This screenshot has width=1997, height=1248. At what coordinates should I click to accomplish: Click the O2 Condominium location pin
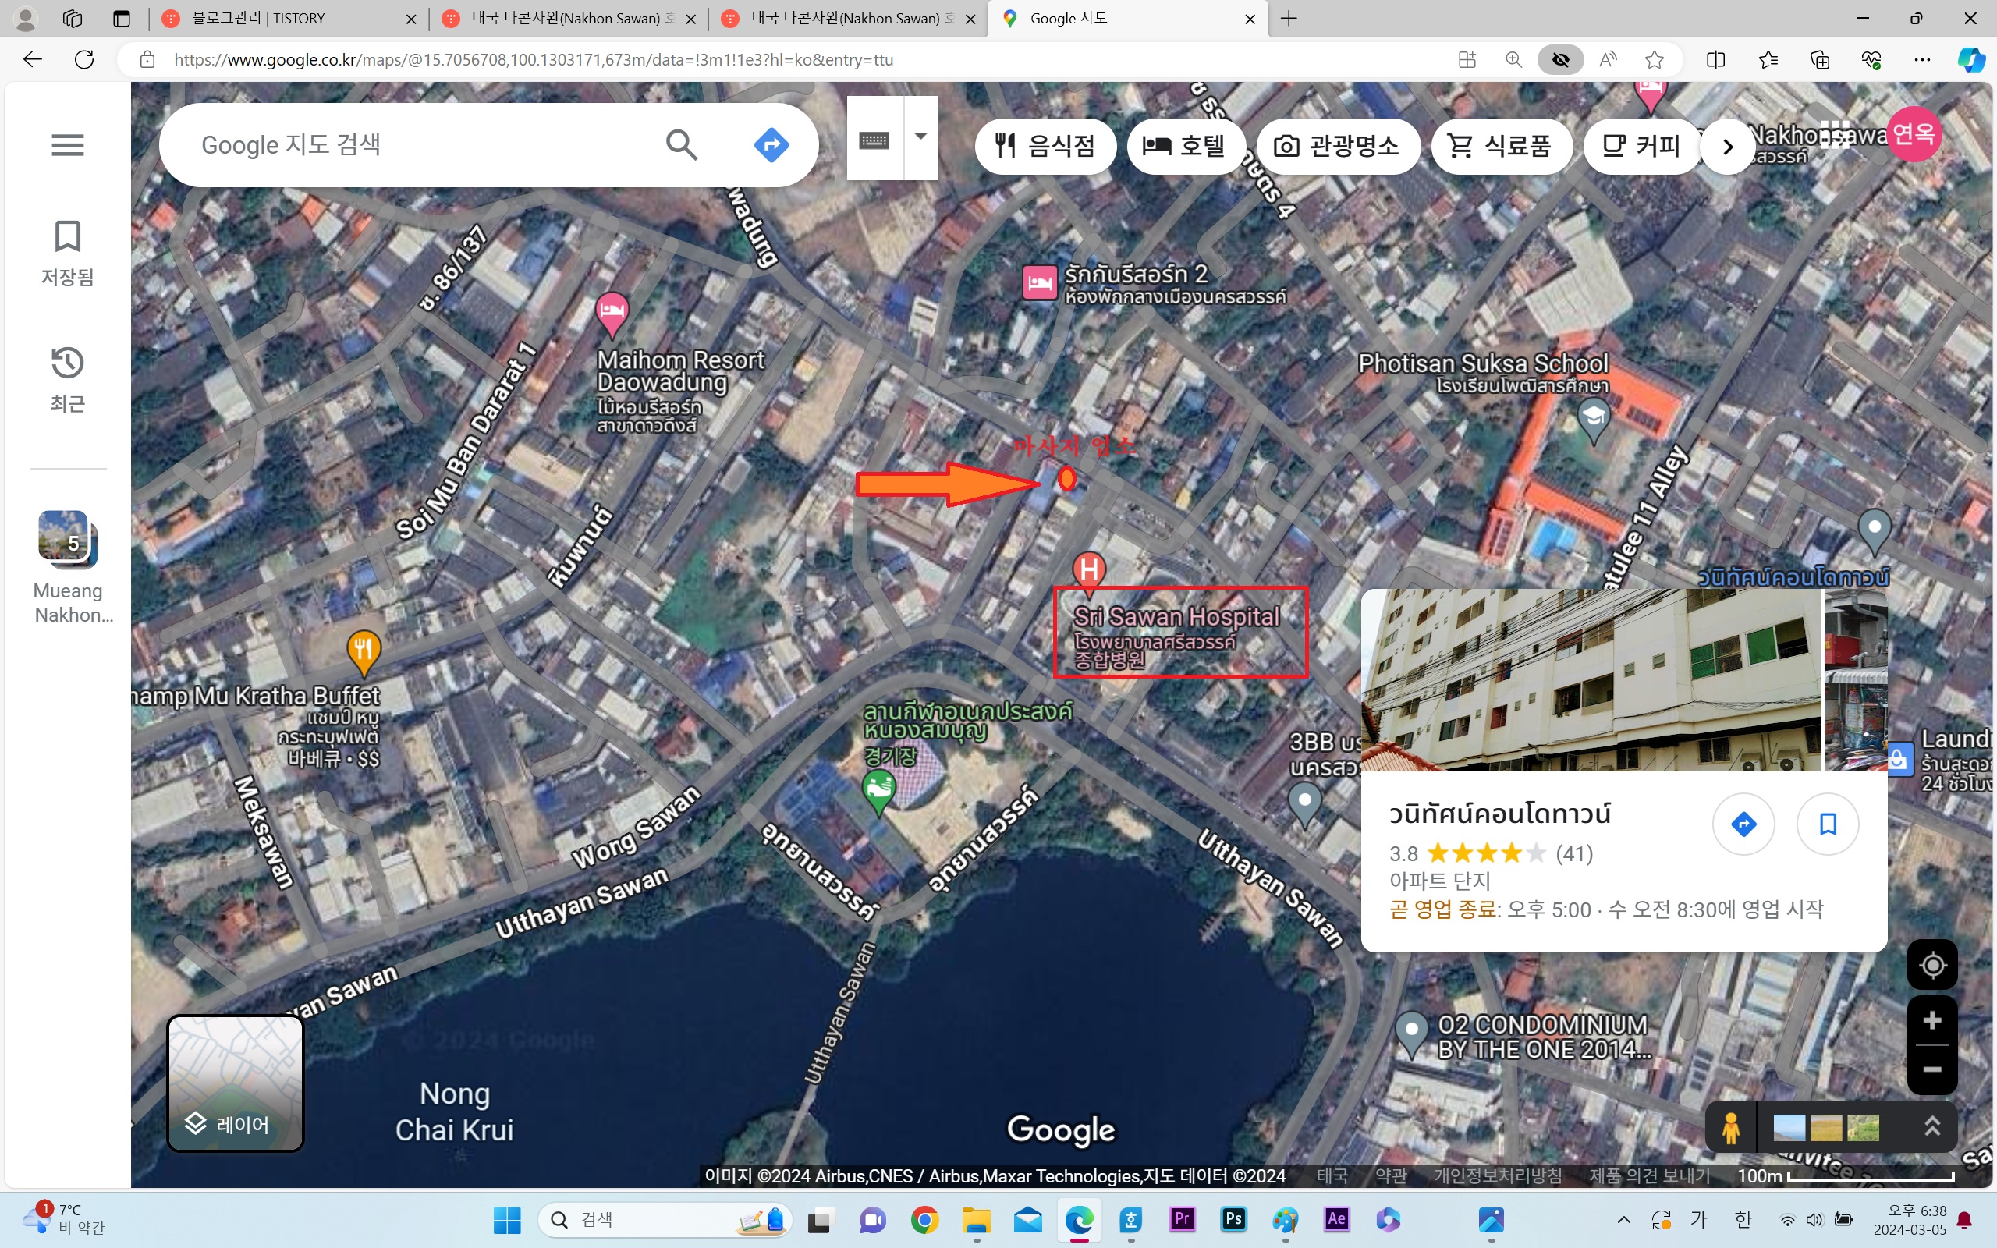(1411, 1033)
